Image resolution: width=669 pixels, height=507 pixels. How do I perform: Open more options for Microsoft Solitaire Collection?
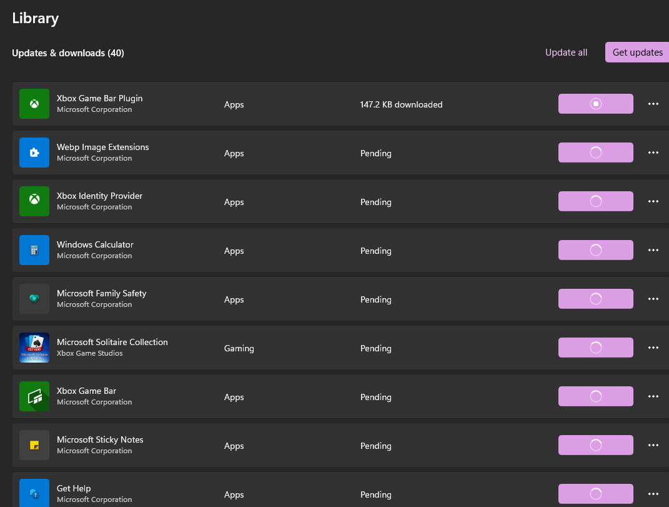coord(653,347)
